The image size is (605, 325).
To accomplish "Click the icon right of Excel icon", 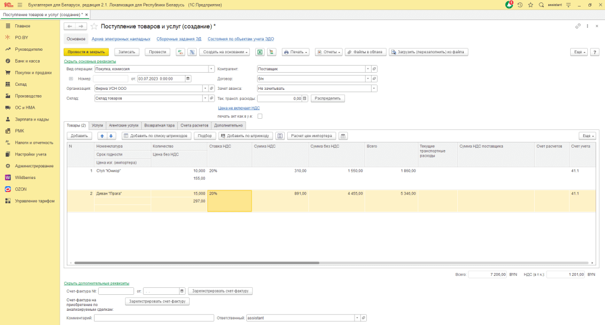I will (272, 52).
